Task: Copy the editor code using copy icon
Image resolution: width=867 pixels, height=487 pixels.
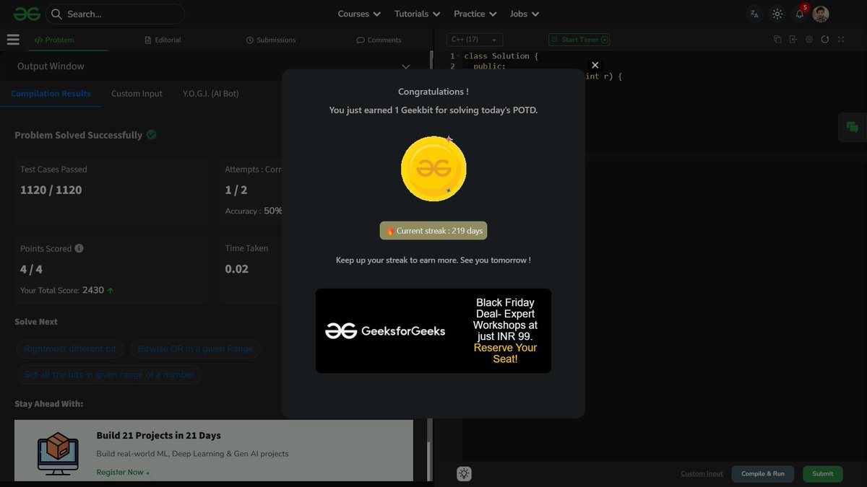Action: tap(777, 39)
